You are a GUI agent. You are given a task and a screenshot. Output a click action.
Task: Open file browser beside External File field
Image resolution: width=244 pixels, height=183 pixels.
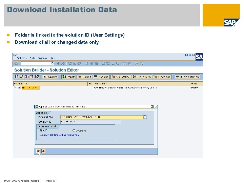click(x=145, y=117)
